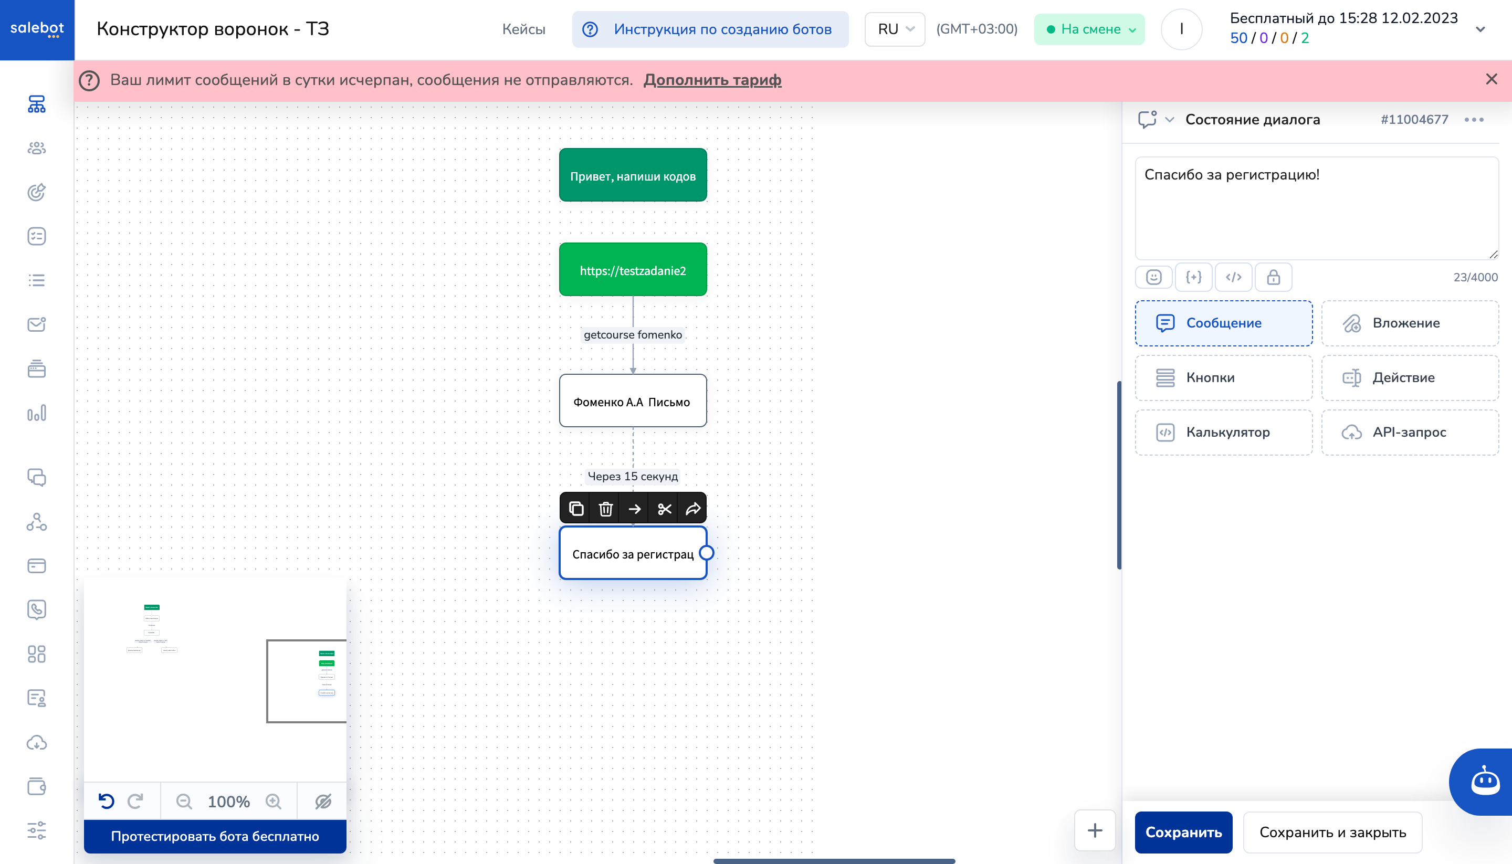
Task: Open the chats sidebar icon
Action: click(36, 478)
